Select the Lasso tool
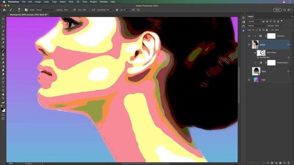Image resolution: width=294 pixels, height=165 pixels. (3, 27)
